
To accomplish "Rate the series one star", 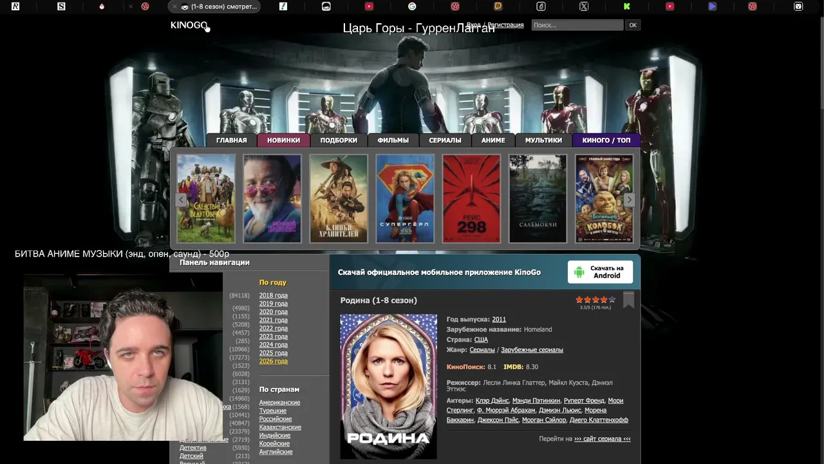I will (x=579, y=300).
